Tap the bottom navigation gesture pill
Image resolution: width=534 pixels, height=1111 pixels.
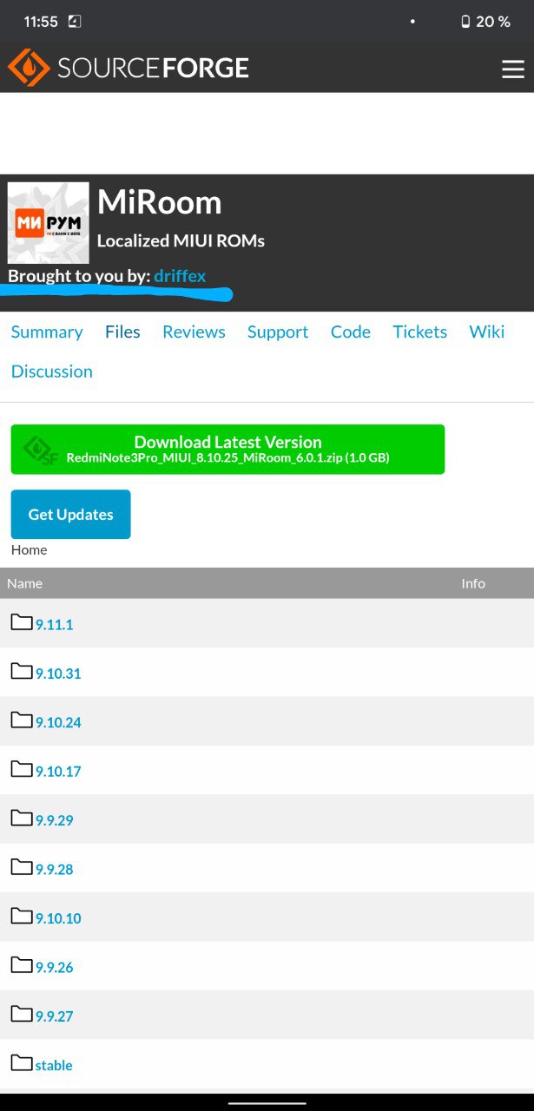coord(267,1103)
